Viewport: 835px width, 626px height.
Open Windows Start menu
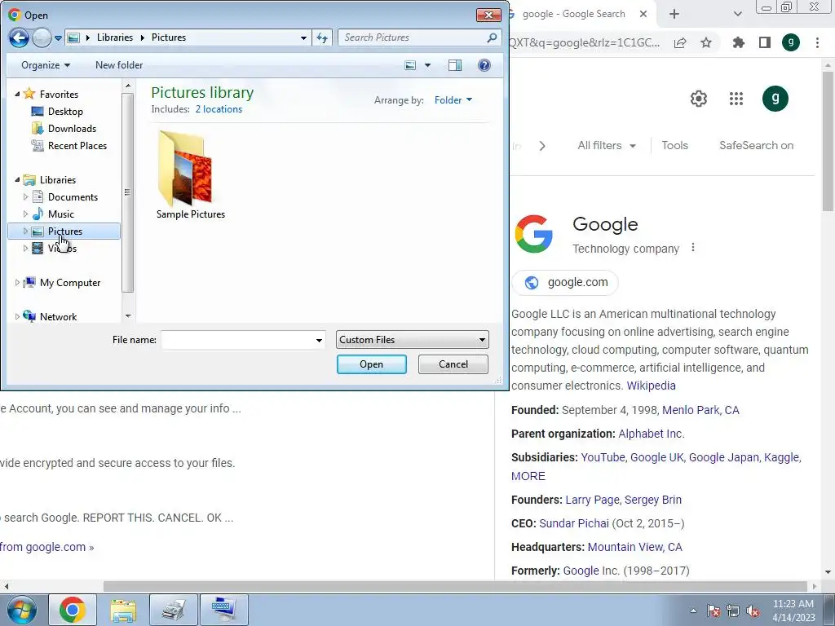click(x=22, y=610)
